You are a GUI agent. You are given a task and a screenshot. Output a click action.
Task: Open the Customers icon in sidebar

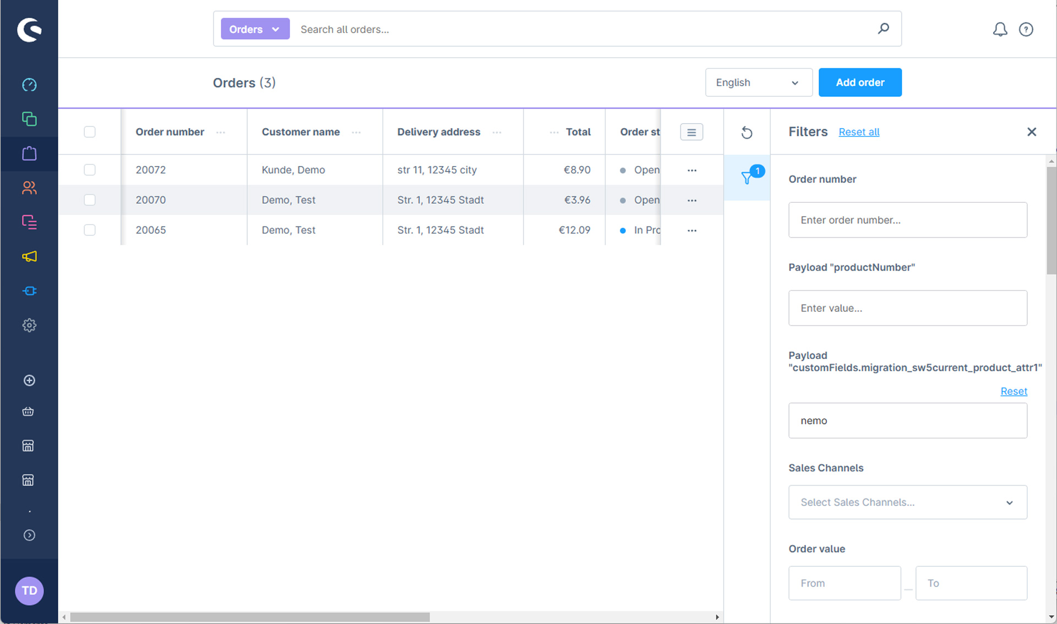click(x=29, y=188)
